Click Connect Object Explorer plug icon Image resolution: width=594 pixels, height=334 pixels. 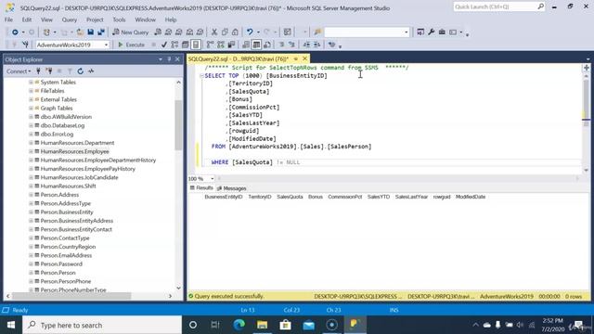coord(38,71)
